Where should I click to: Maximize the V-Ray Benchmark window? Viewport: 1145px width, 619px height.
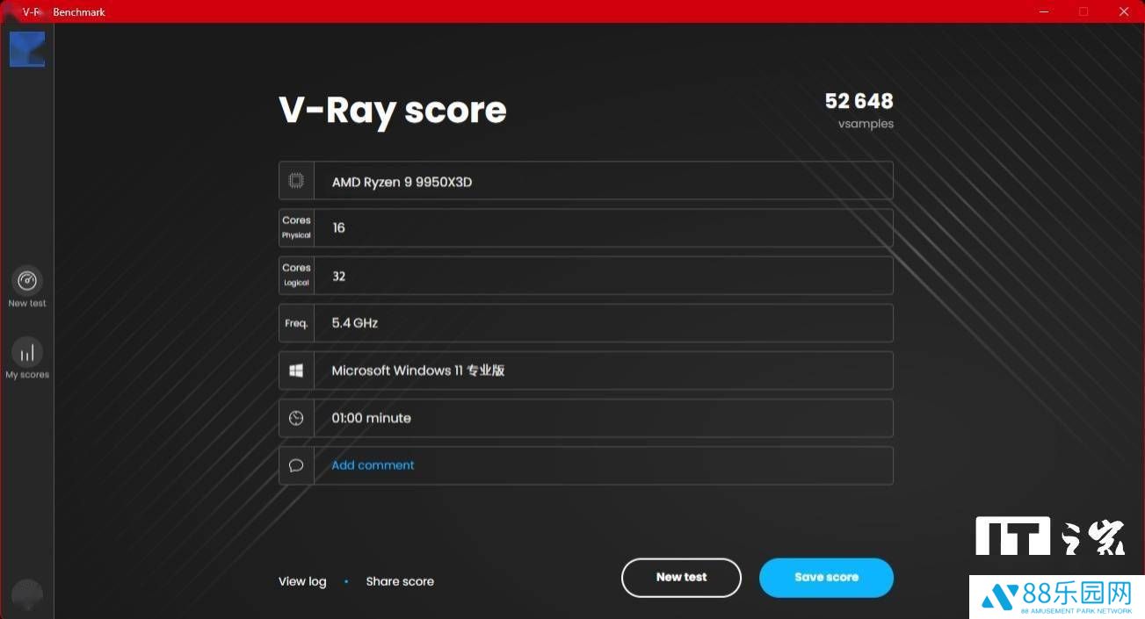coord(1083,11)
